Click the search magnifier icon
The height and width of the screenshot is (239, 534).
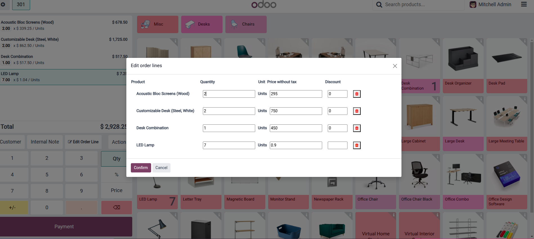[x=379, y=5]
